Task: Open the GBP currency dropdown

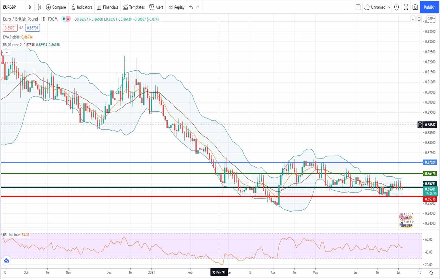Action: point(431,19)
